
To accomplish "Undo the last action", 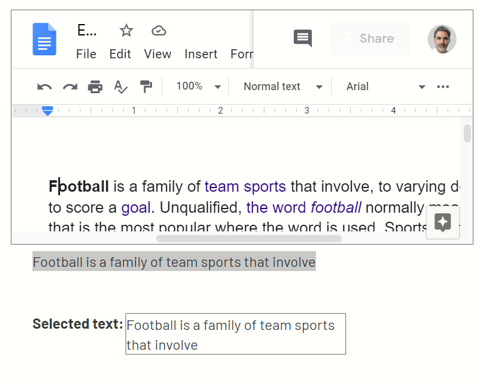I will click(x=44, y=87).
